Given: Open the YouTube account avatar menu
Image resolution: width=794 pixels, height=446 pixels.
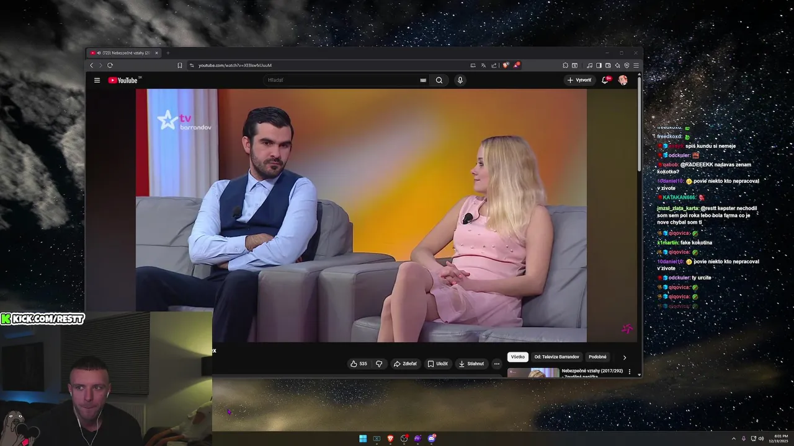Looking at the screenshot, I should coord(623,80).
